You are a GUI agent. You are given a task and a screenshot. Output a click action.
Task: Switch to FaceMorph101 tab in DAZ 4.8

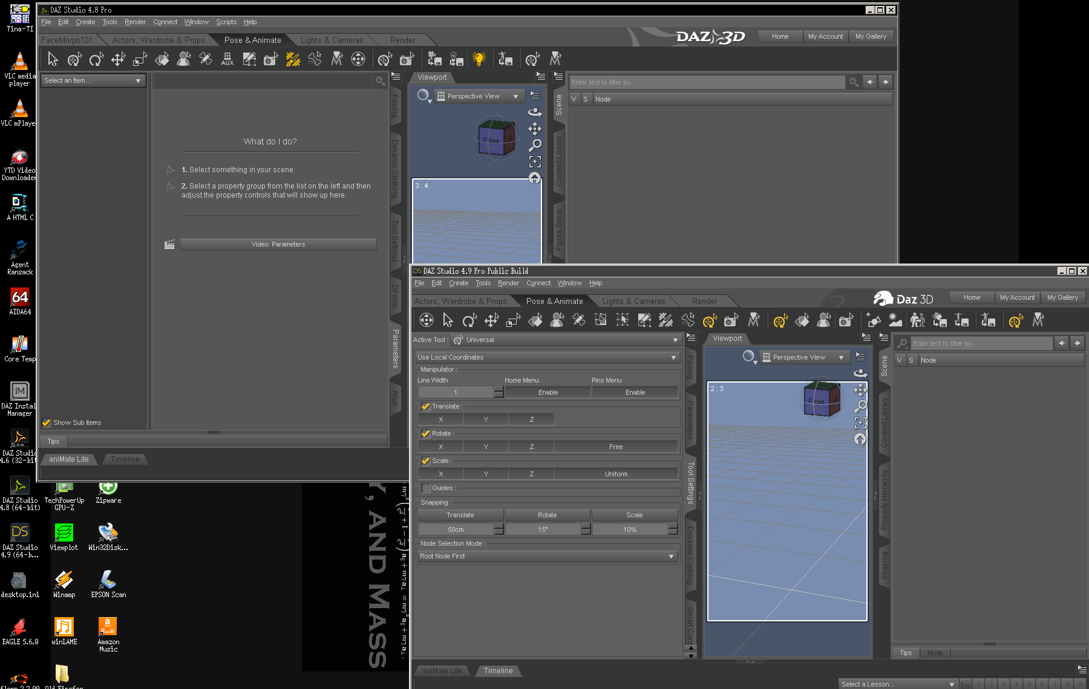tap(67, 40)
